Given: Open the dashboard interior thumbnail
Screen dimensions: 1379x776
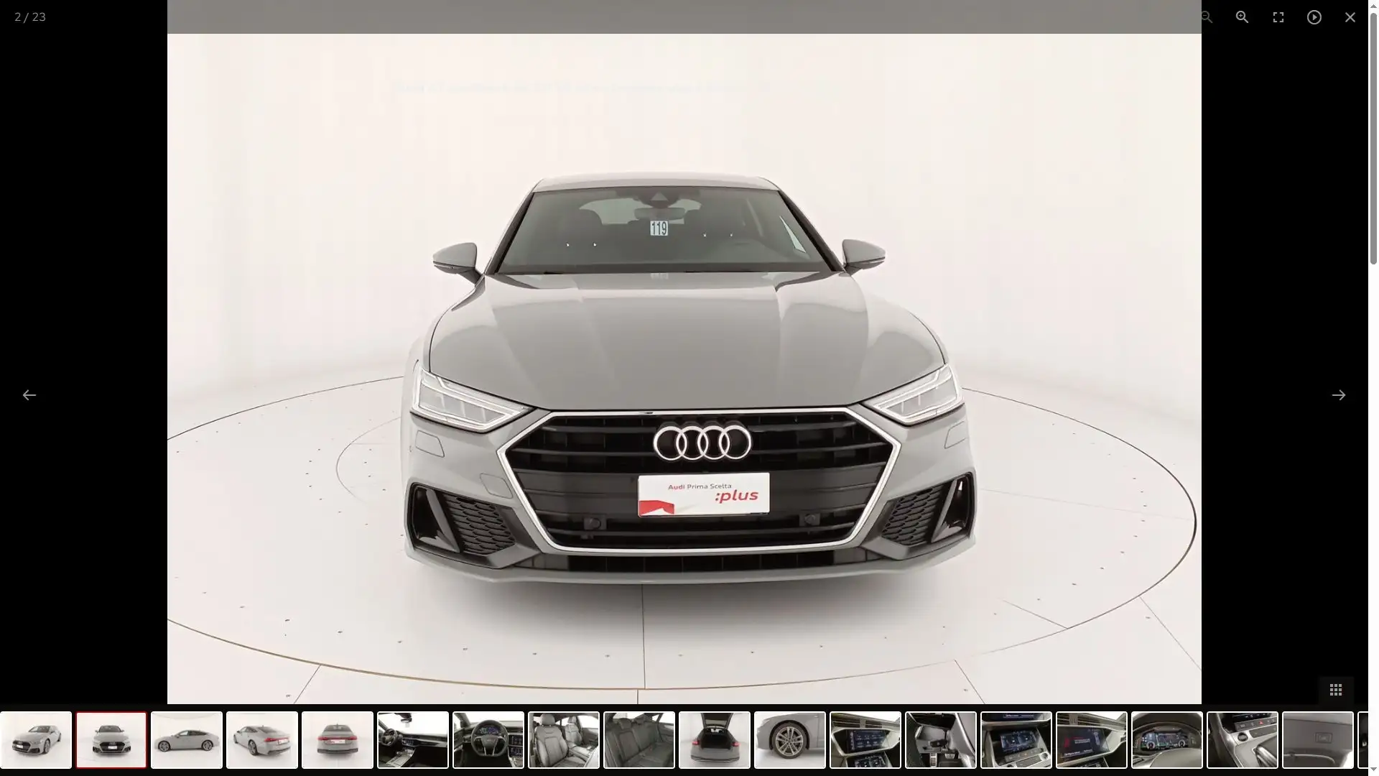Looking at the screenshot, I should pyautogui.click(x=413, y=740).
